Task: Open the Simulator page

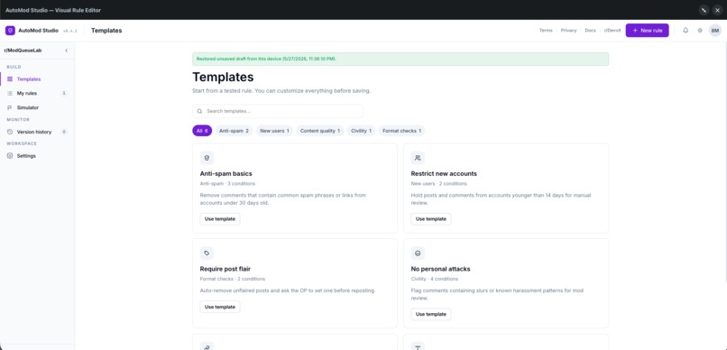Action: (37, 107)
